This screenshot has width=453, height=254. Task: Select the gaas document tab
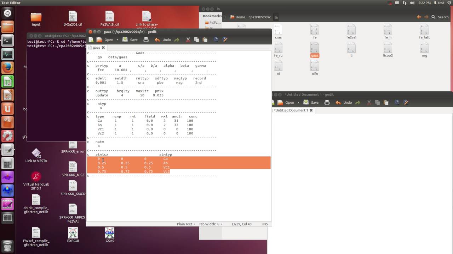[x=96, y=48]
